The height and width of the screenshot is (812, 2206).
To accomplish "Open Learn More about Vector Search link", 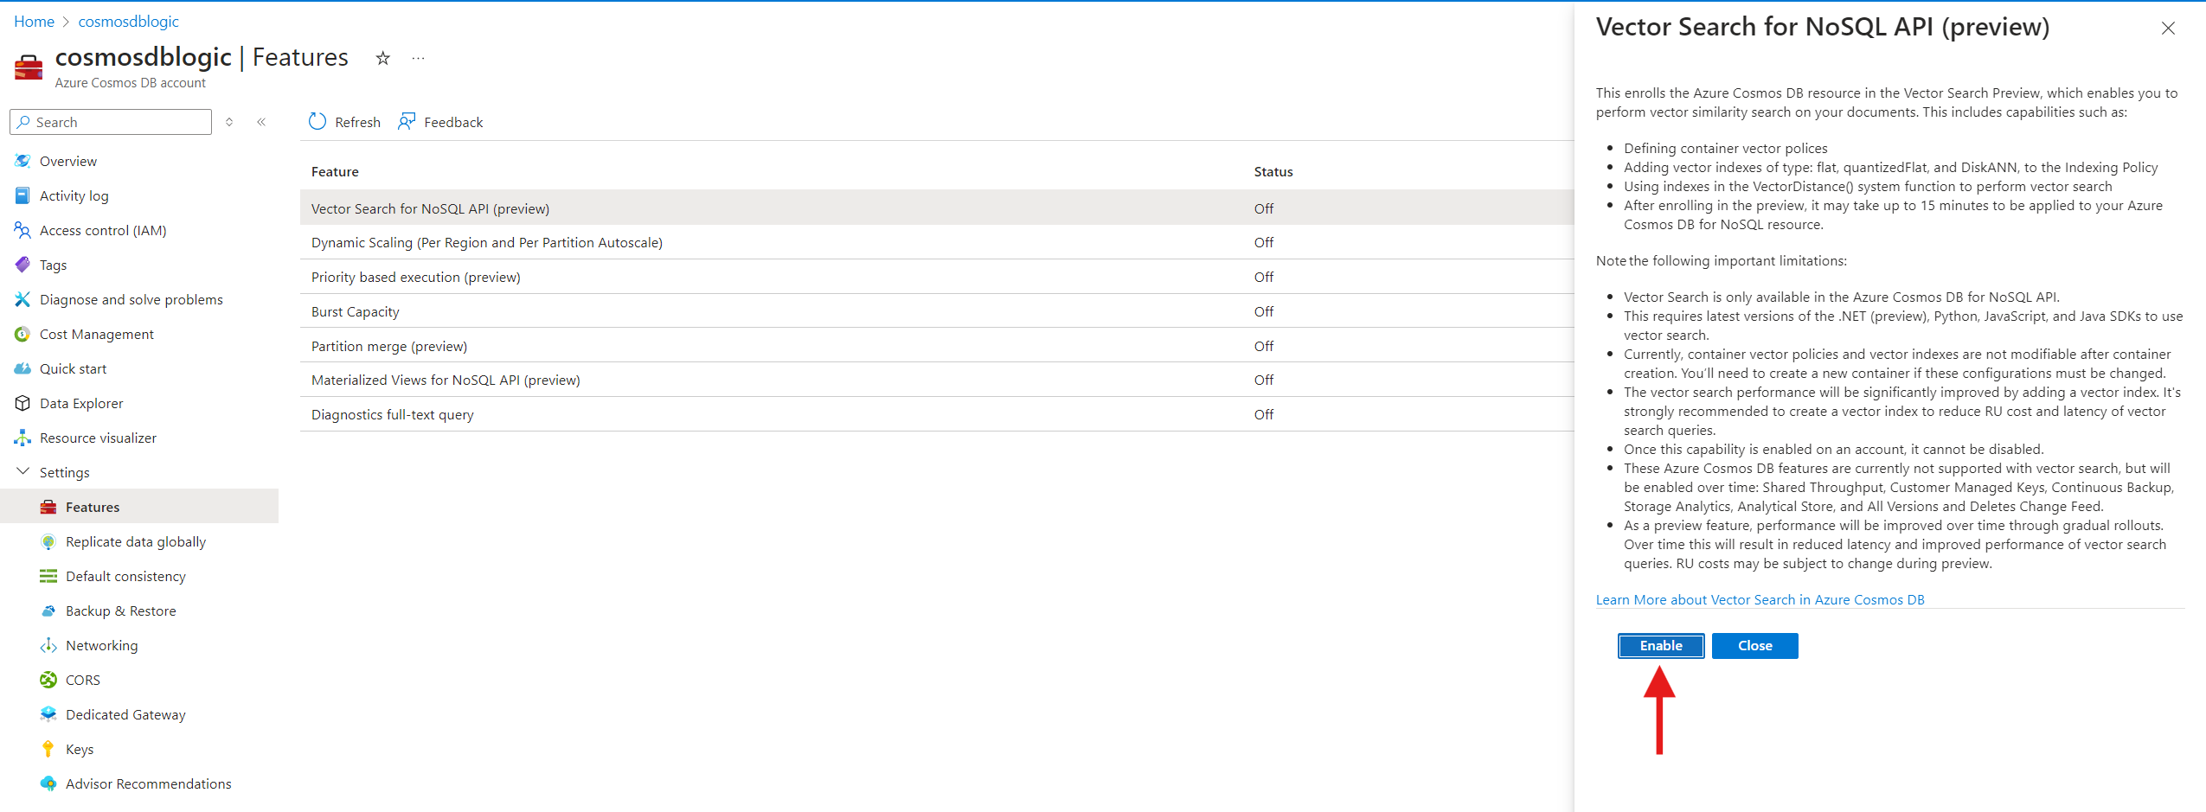I will click(1760, 600).
